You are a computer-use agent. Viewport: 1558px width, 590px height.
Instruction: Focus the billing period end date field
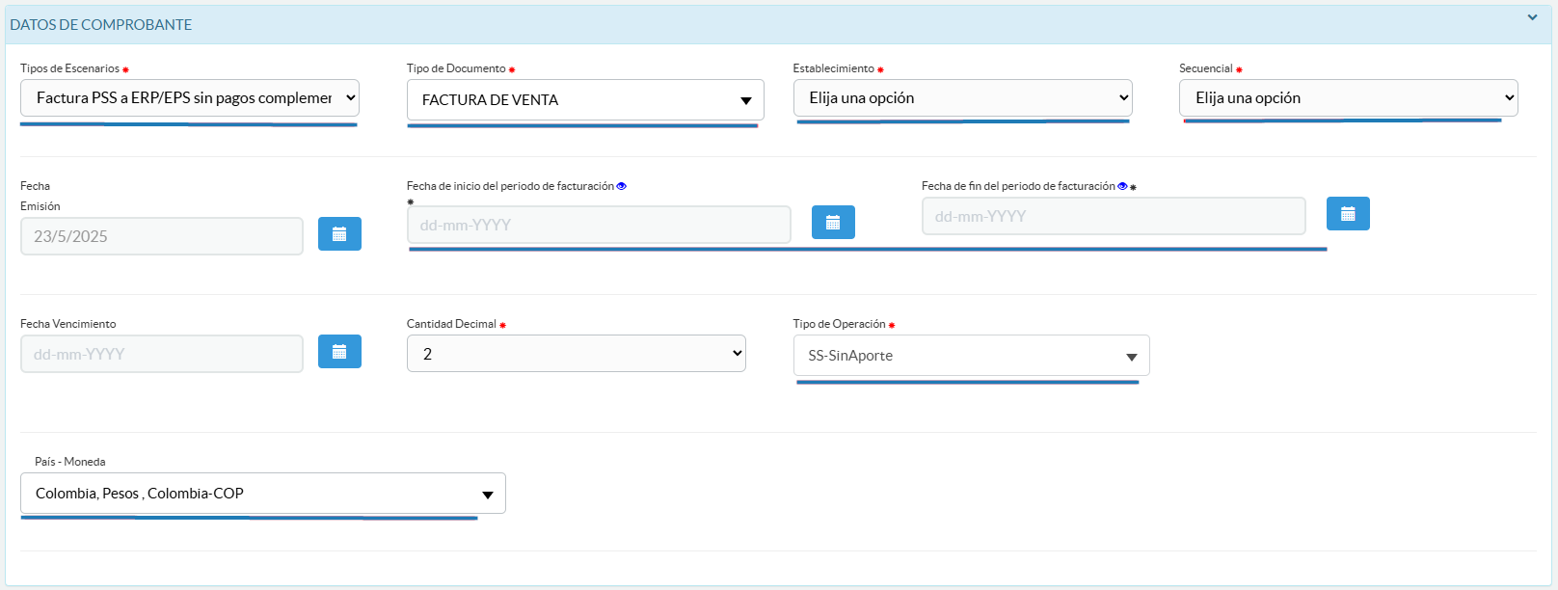[1114, 217]
